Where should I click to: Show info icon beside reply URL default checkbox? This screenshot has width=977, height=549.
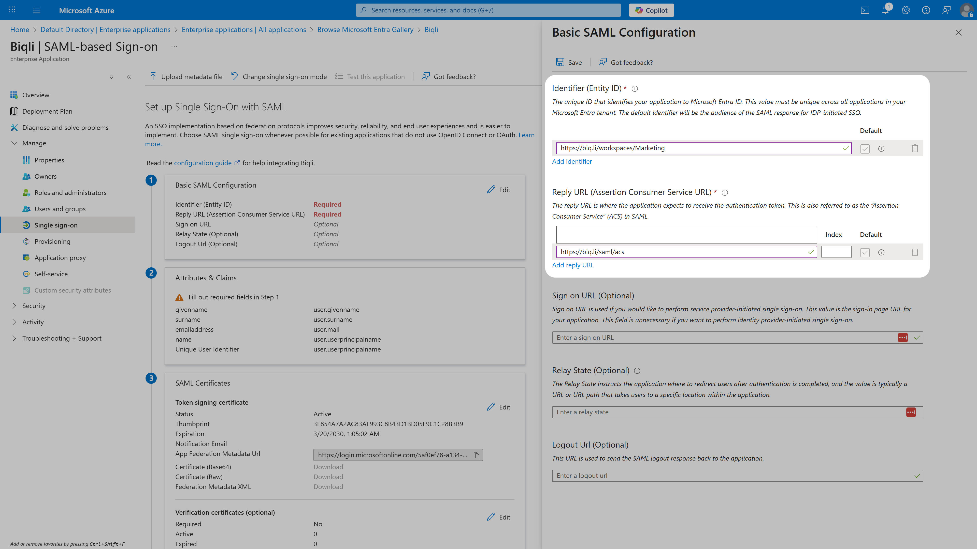[881, 252]
